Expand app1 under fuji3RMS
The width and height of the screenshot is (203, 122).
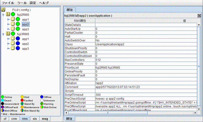(x=8, y=39)
